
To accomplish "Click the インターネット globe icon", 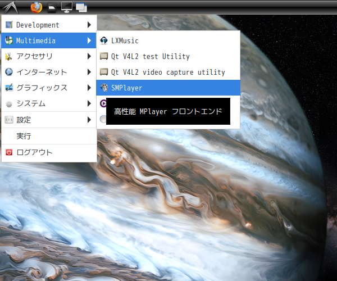I will [9, 72].
